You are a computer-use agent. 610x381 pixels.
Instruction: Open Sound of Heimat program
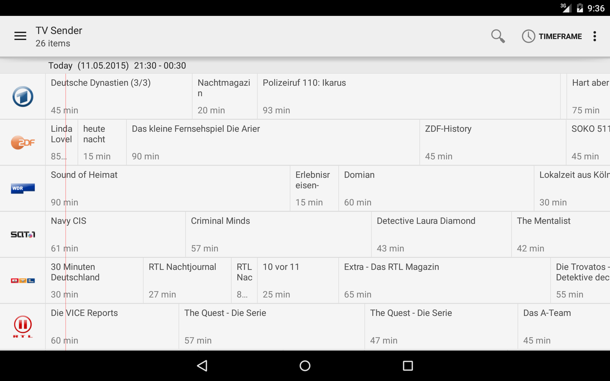[168, 189]
